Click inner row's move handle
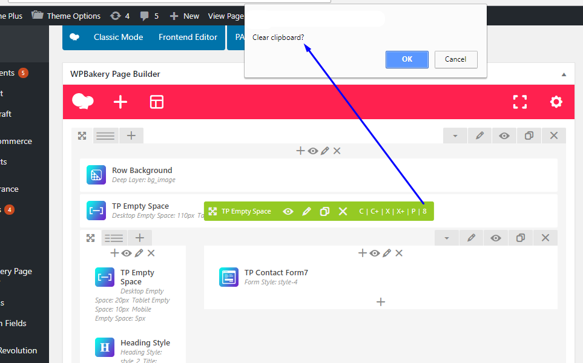The height and width of the screenshot is (363, 583). (x=90, y=238)
